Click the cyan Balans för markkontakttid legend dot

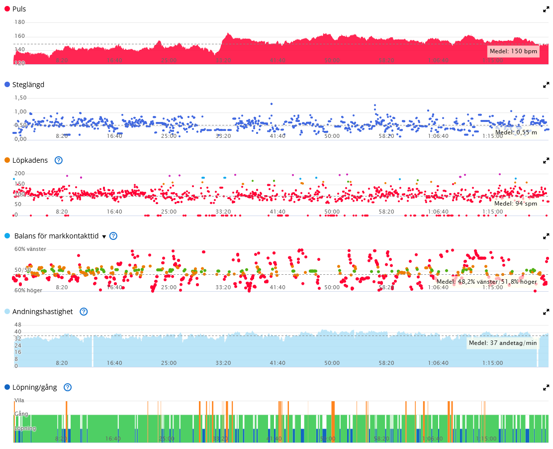(x=7, y=235)
